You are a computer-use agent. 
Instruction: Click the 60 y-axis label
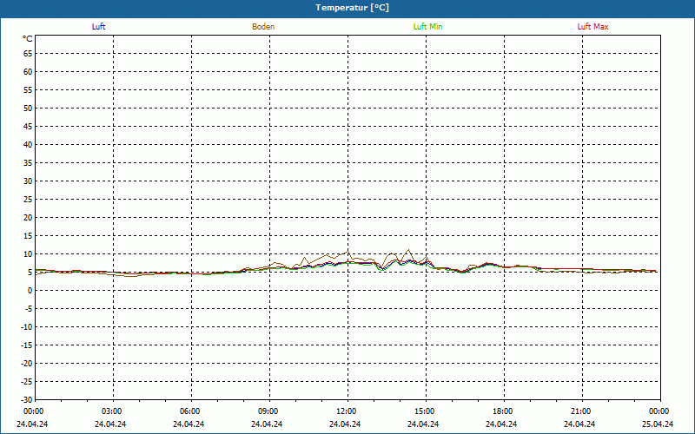point(28,72)
